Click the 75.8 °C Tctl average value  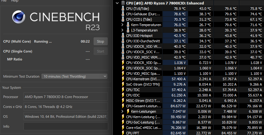(256, 9)
